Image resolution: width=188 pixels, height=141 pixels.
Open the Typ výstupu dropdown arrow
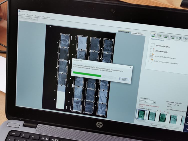point(154,102)
